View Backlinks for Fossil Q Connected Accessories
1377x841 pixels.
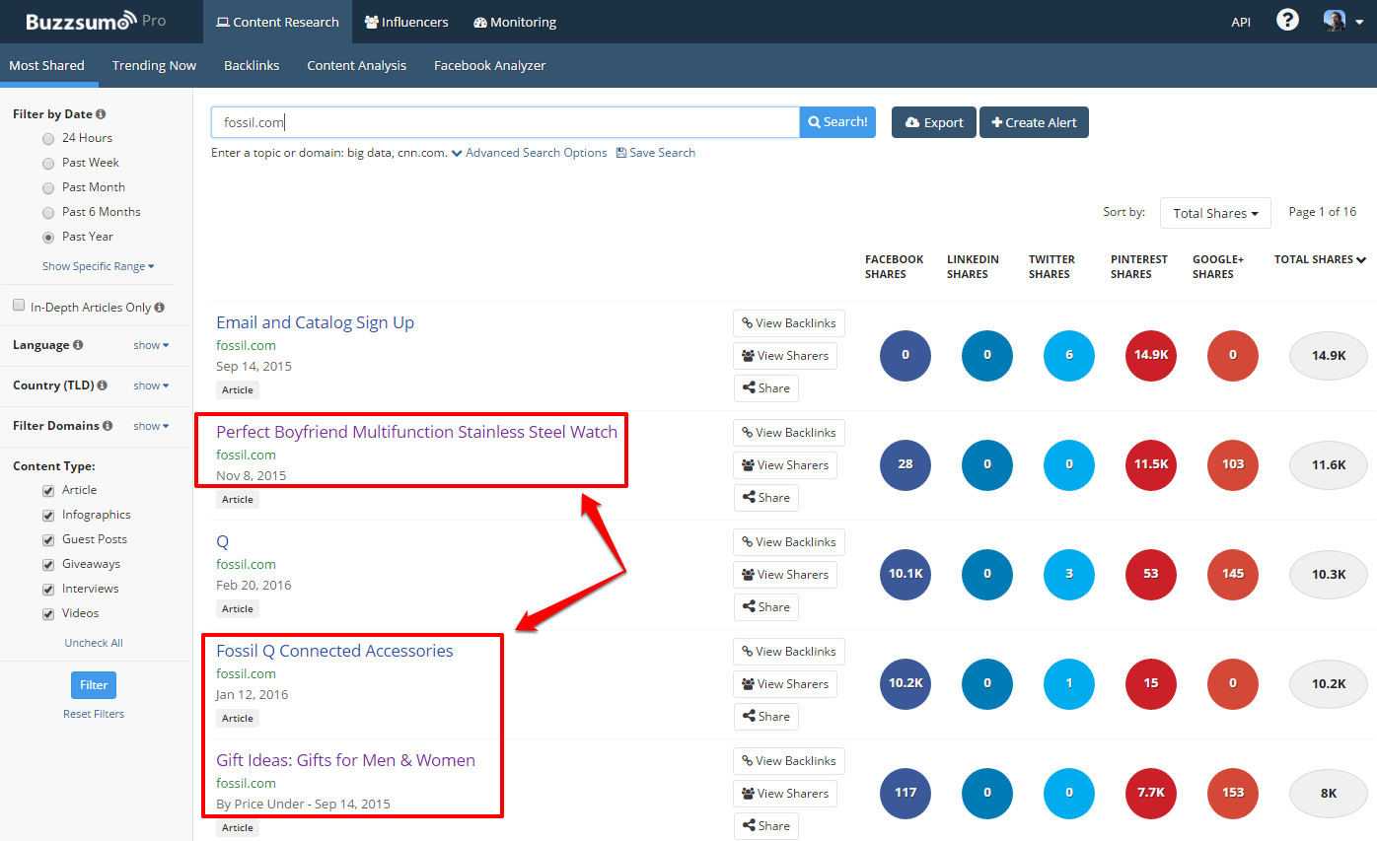click(x=788, y=651)
